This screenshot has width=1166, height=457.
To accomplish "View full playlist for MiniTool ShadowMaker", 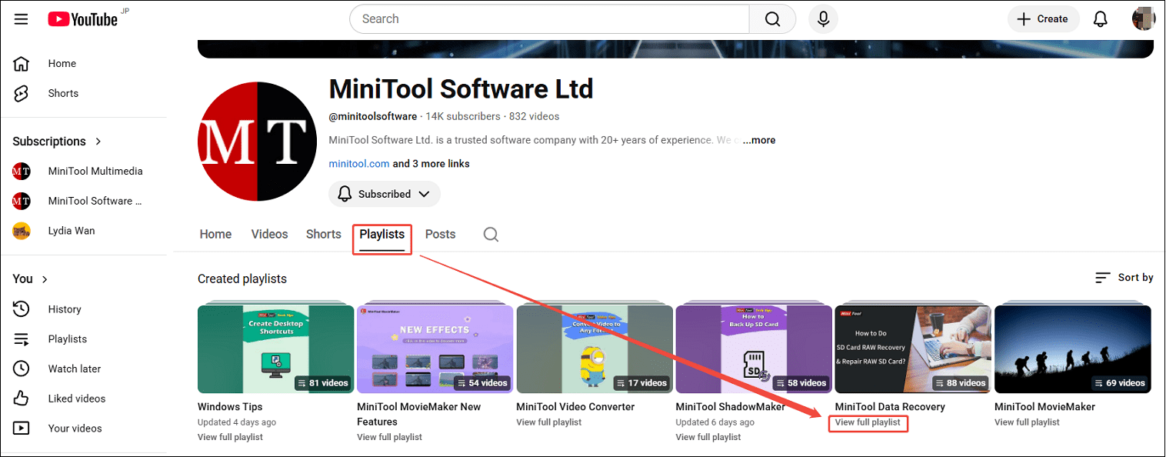I will click(x=708, y=437).
